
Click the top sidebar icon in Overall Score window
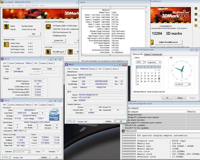196,8
